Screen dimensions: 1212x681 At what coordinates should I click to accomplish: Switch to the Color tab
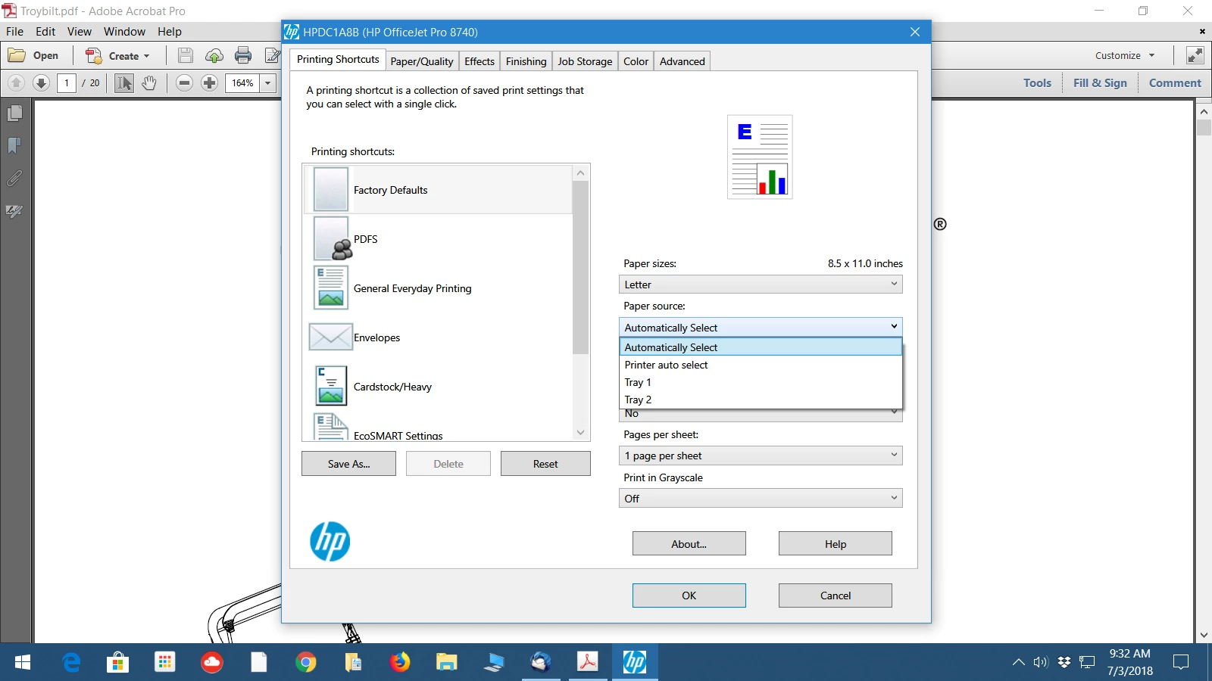tap(636, 61)
